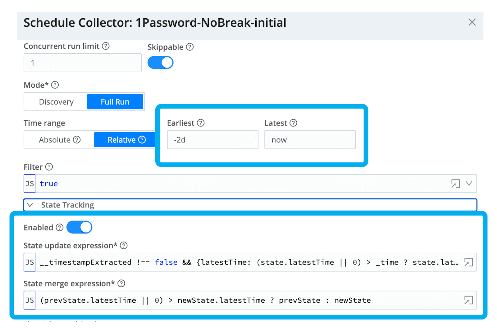This screenshot has height=334, width=497.
Task: Click the Mode help question icon
Action: pyautogui.click(x=55, y=85)
